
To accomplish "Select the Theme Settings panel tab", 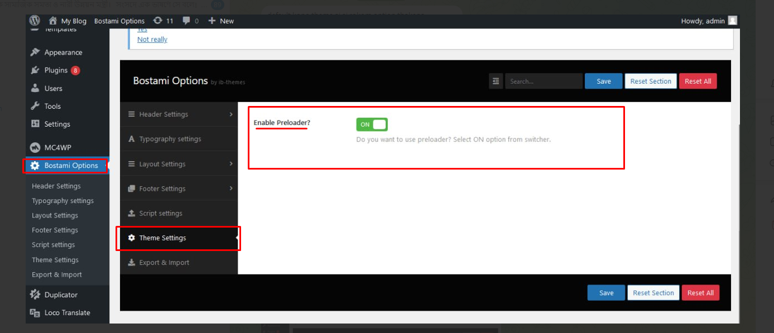I will tap(179, 238).
